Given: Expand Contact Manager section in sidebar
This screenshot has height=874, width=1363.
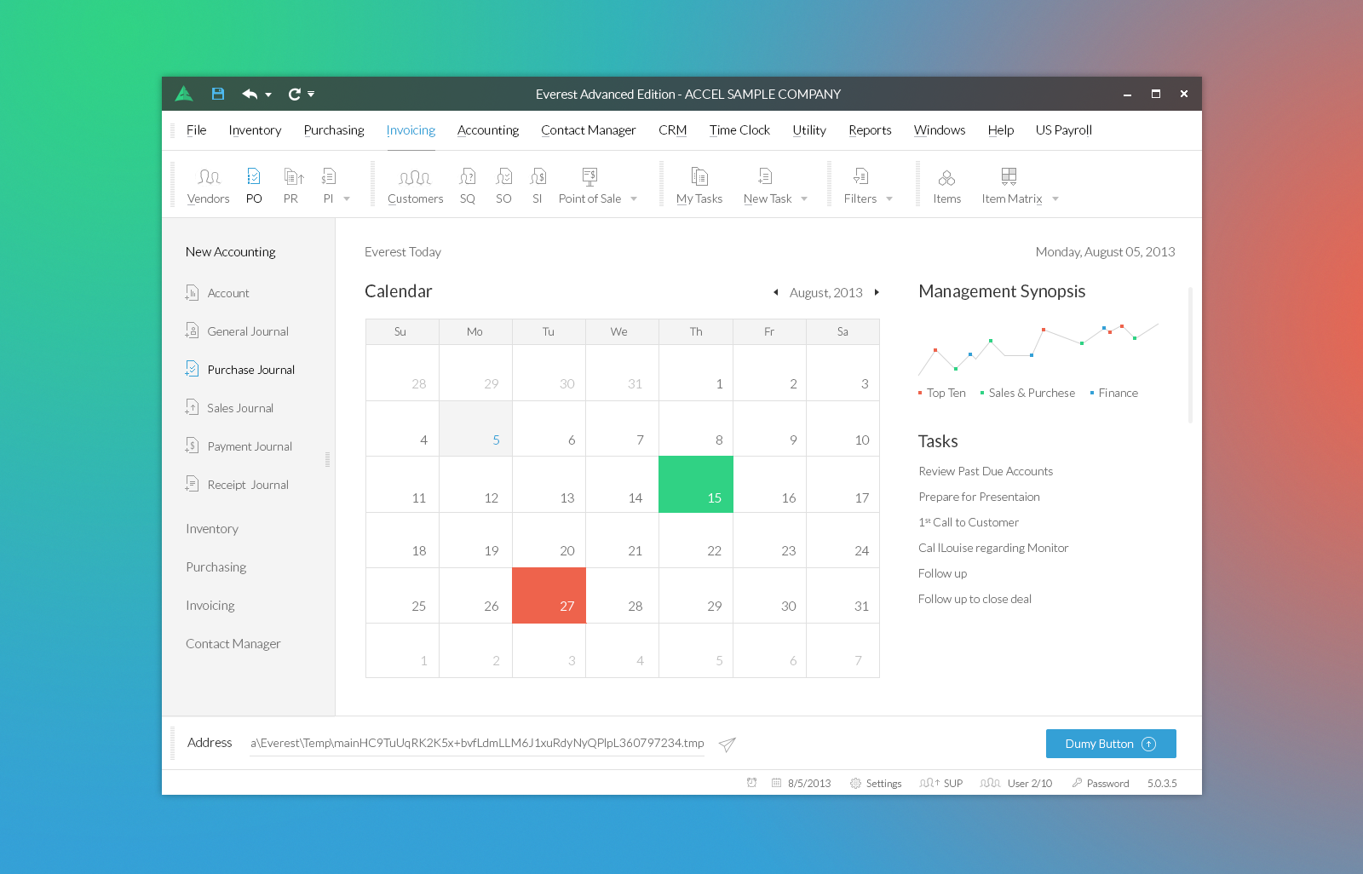Looking at the screenshot, I should click(233, 644).
